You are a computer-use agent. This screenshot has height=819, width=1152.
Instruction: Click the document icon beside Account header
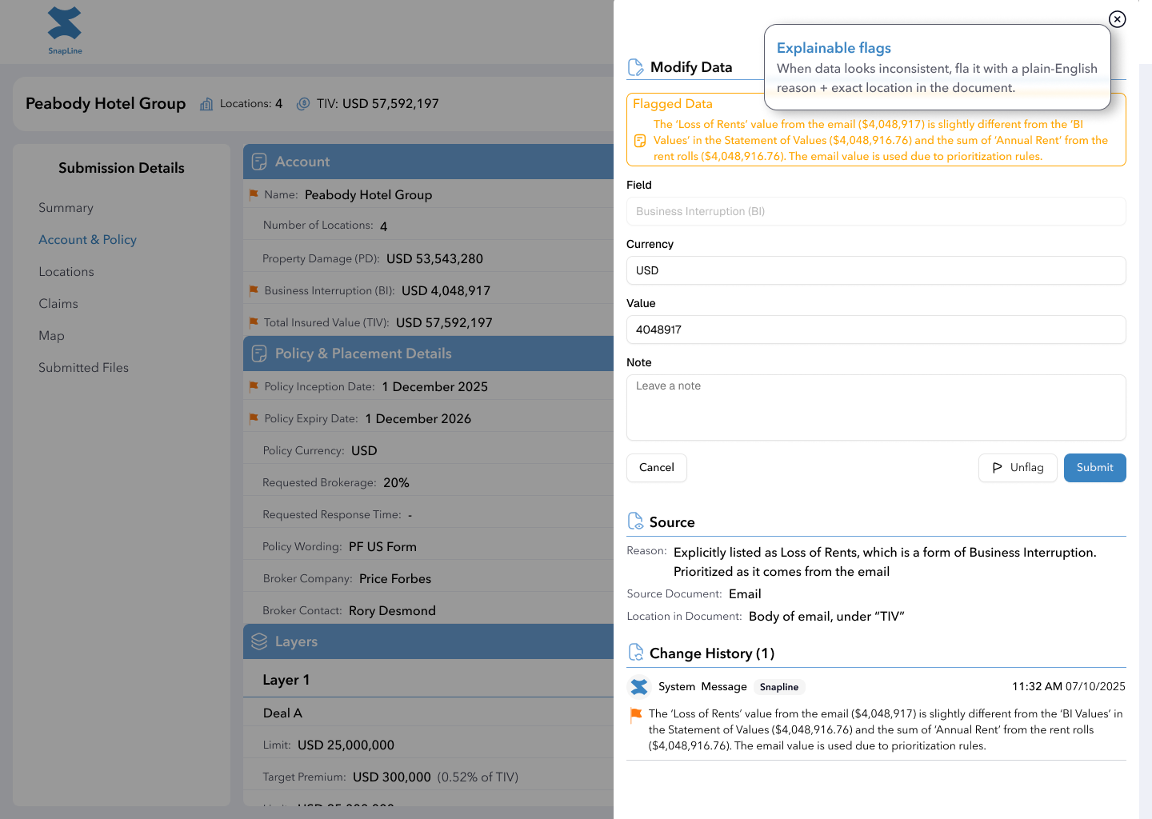258,161
